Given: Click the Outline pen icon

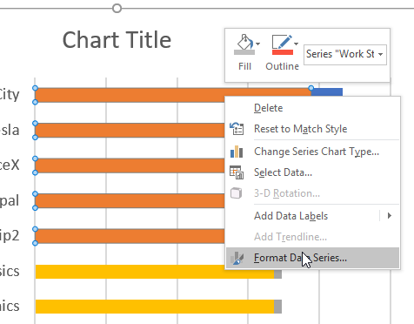Looking at the screenshot, I should click(283, 44).
